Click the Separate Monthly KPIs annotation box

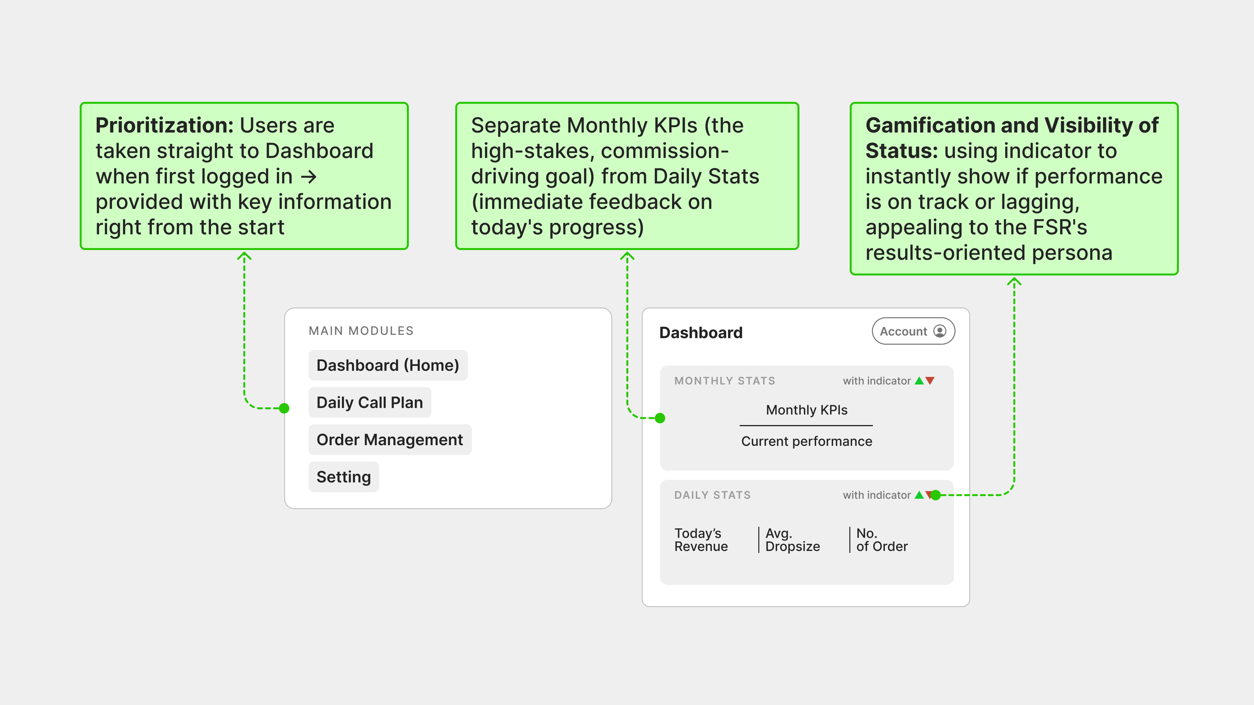coord(627,176)
